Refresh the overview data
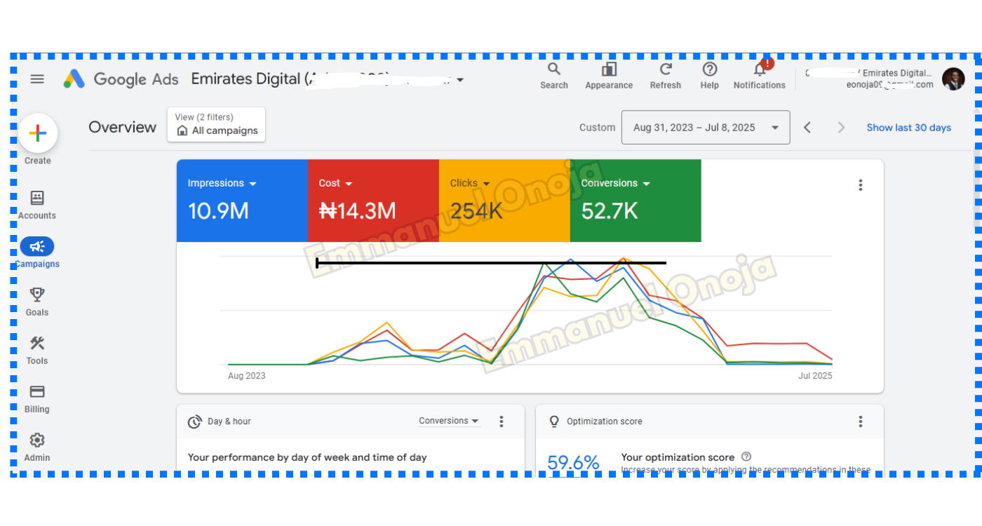Screen dimensions: 982x526 666,69
